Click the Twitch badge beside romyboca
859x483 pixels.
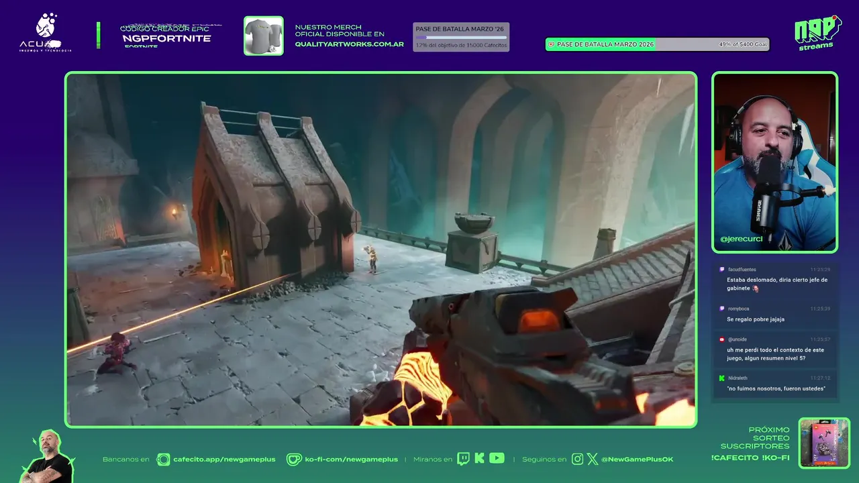(x=721, y=309)
